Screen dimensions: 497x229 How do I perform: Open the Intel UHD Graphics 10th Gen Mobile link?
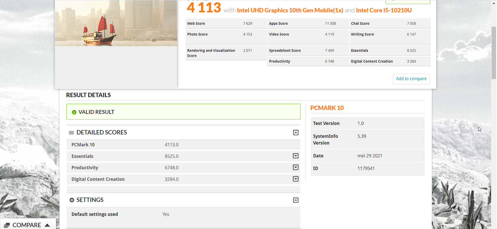290,10
